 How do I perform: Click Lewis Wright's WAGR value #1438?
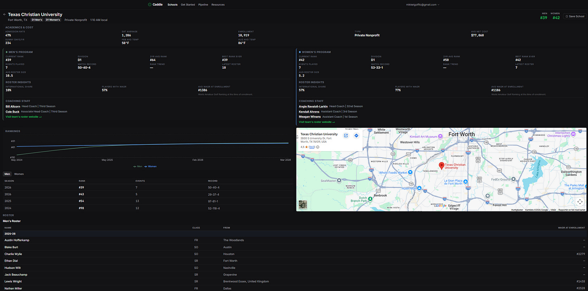point(581,281)
